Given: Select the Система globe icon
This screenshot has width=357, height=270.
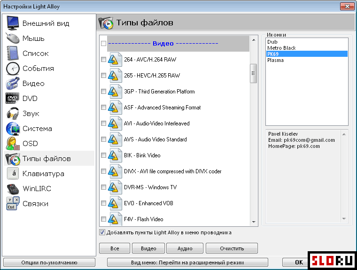Looking at the screenshot, I should tap(13, 128).
